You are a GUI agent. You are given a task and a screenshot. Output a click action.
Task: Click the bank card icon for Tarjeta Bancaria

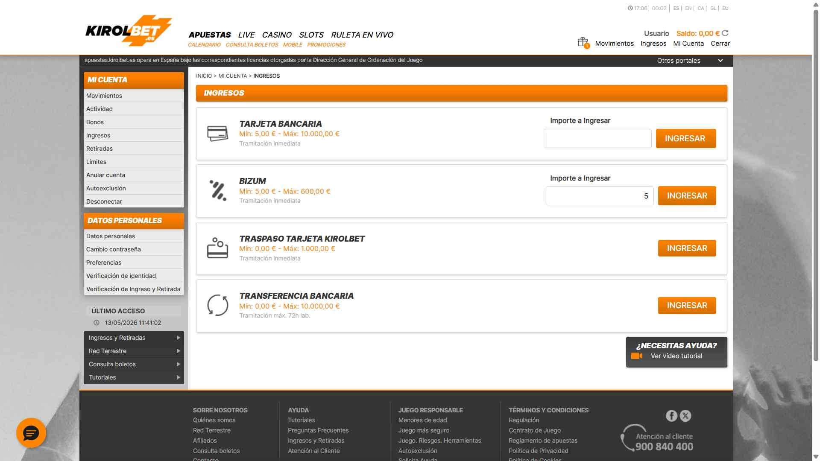217,134
